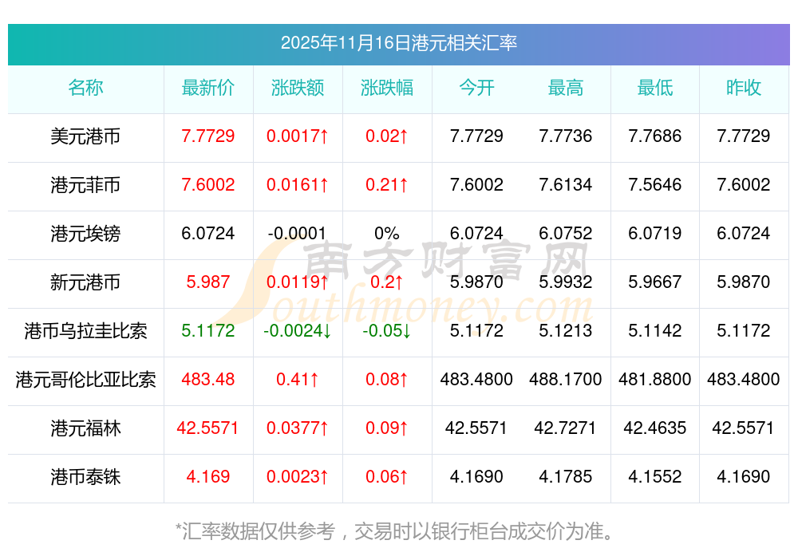Screen dimensions: 798x556
Task: Select low value 481.8800
Action: (x=655, y=379)
